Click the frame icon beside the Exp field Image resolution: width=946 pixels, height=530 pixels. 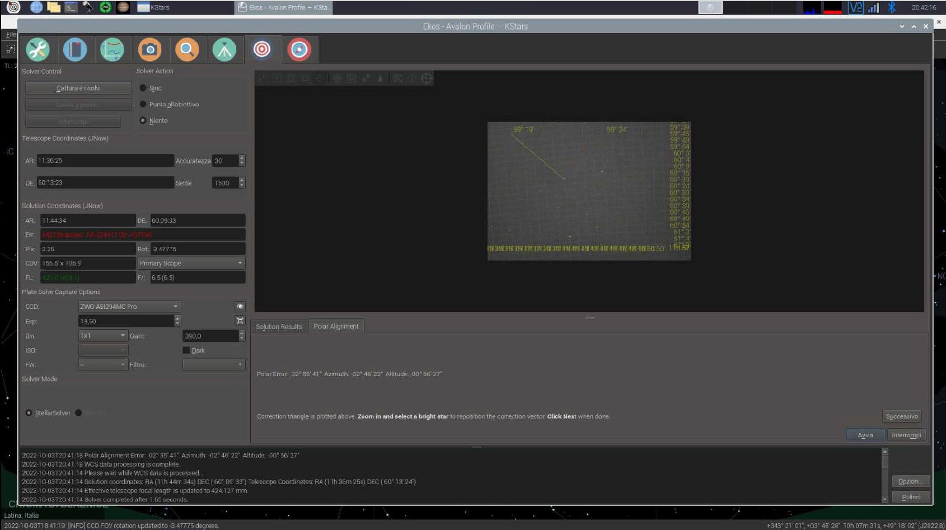click(x=240, y=321)
